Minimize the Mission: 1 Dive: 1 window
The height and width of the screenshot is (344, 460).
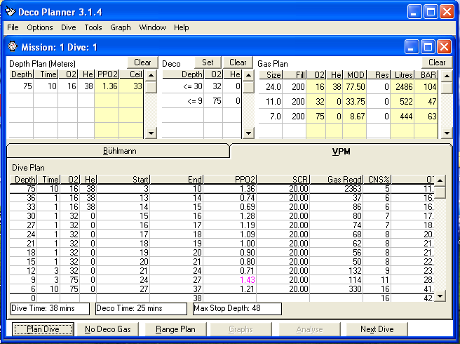pos(412,47)
